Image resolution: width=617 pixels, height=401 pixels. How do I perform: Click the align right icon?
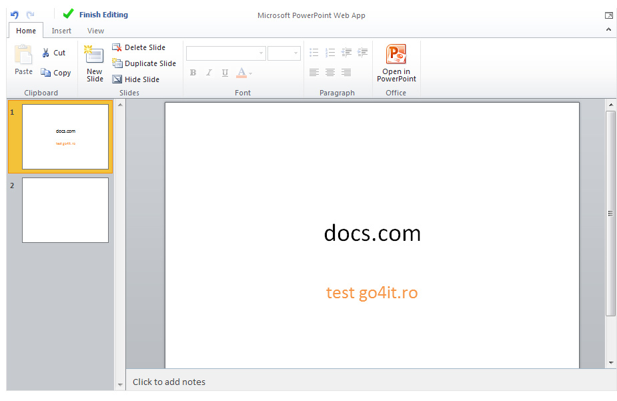346,73
